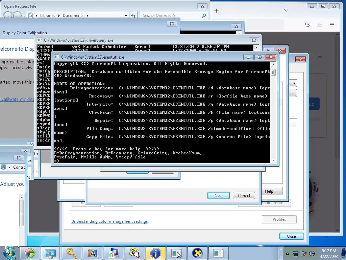Click up arrow of driverquery.exe scrollbar

(256, 47)
